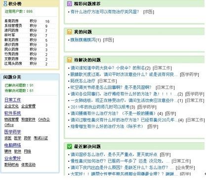Open the 和佳软件 subcategory
206x180 pixels.
[28, 119]
